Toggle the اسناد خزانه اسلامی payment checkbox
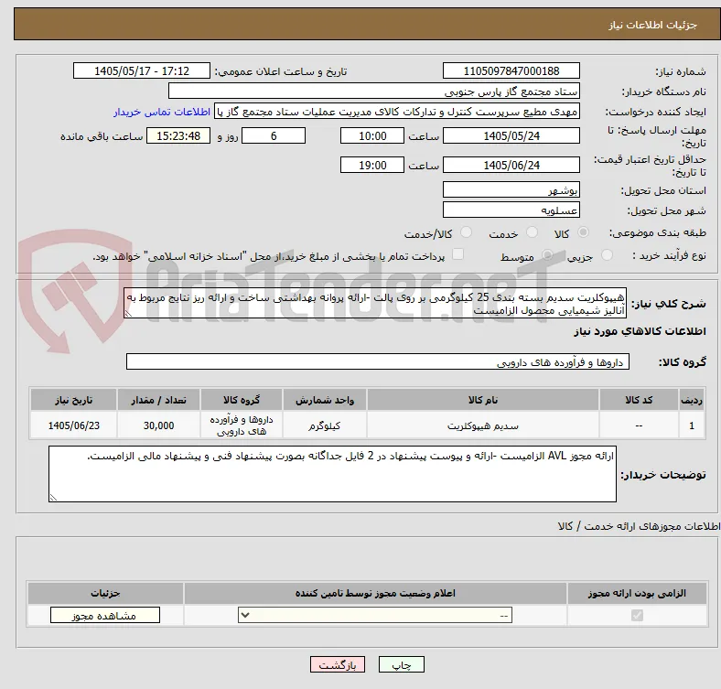The width and height of the screenshot is (721, 689). (458, 254)
